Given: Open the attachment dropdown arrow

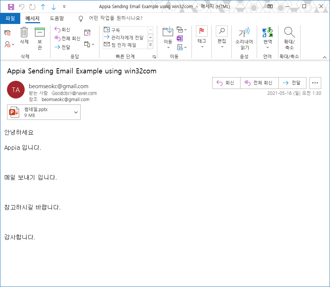Looking at the screenshot, I should pyautogui.click(x=76, y=112).
